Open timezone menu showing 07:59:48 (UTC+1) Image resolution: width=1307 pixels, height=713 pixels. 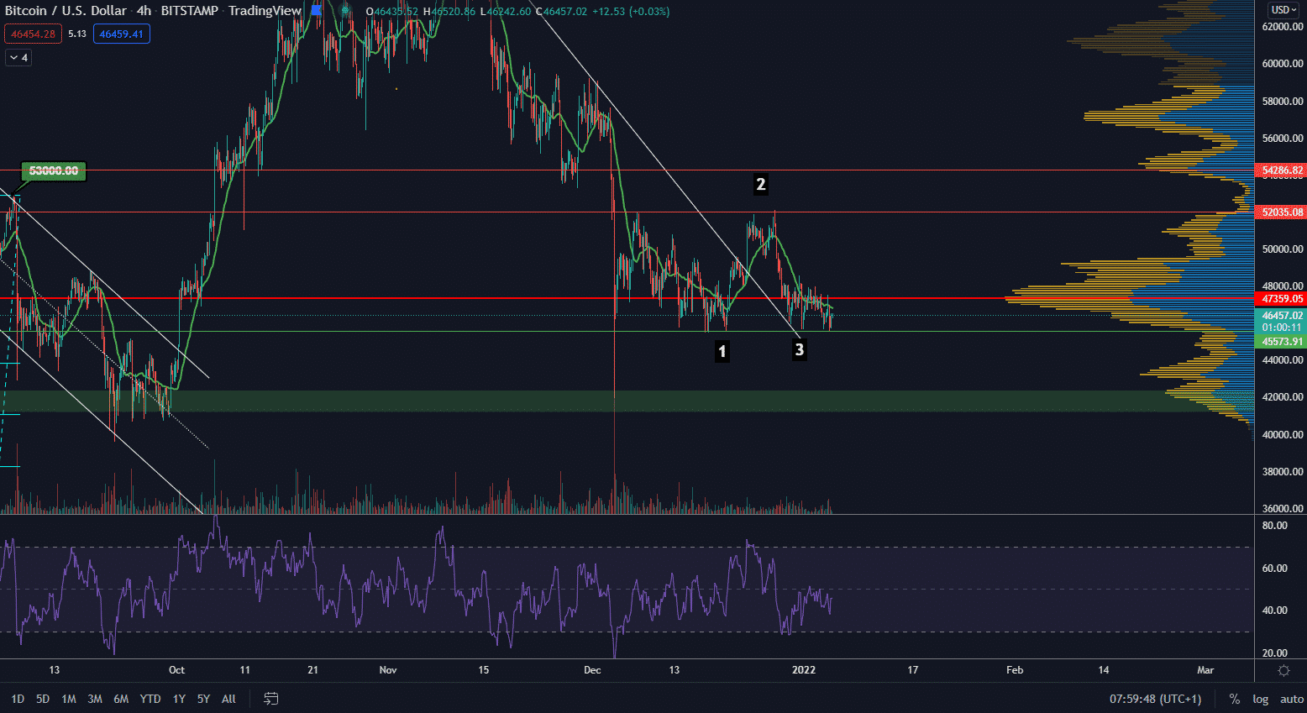coord(1155,699)
